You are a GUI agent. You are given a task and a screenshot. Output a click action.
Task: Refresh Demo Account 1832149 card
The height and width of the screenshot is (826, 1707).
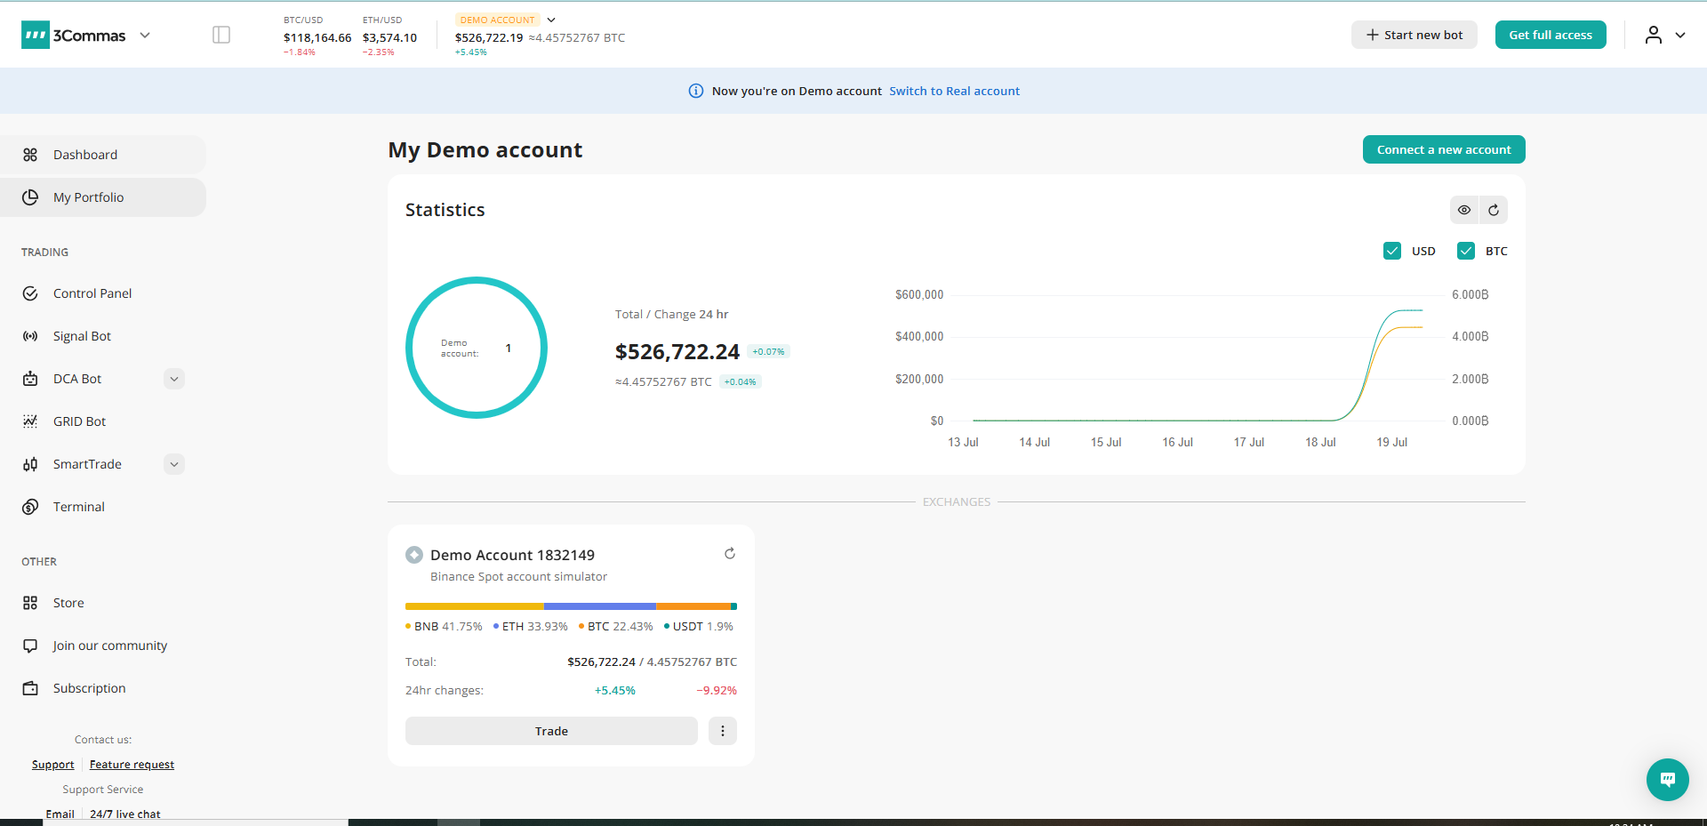[x=730, y=553]
